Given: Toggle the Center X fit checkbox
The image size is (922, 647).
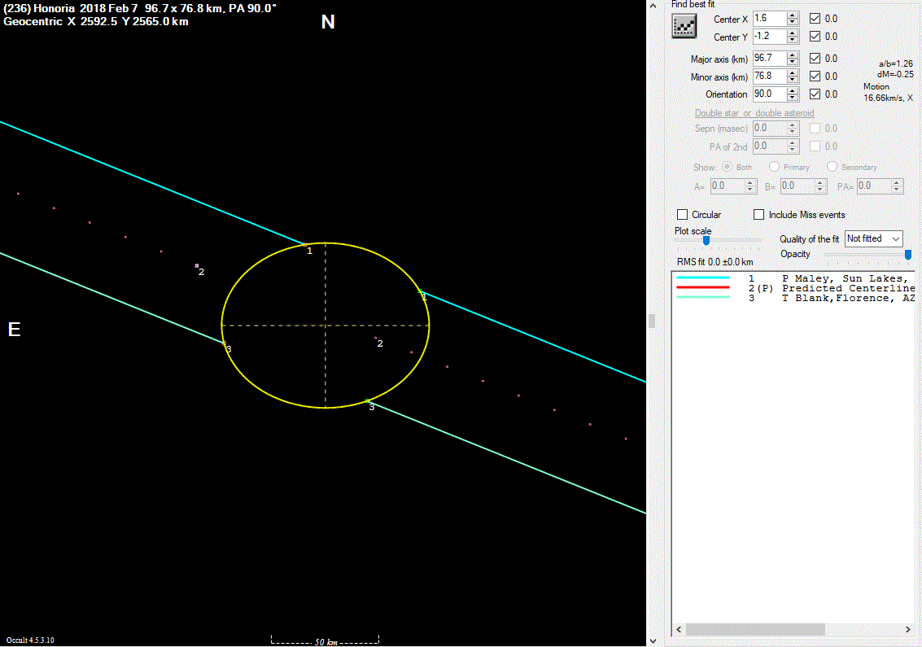Looking at the screenshot, I should [x=815, y=18].
